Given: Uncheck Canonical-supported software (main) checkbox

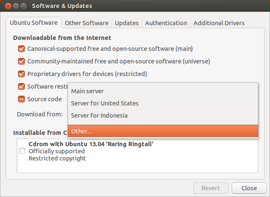Looking at the screenshot, I should point(21,49).
